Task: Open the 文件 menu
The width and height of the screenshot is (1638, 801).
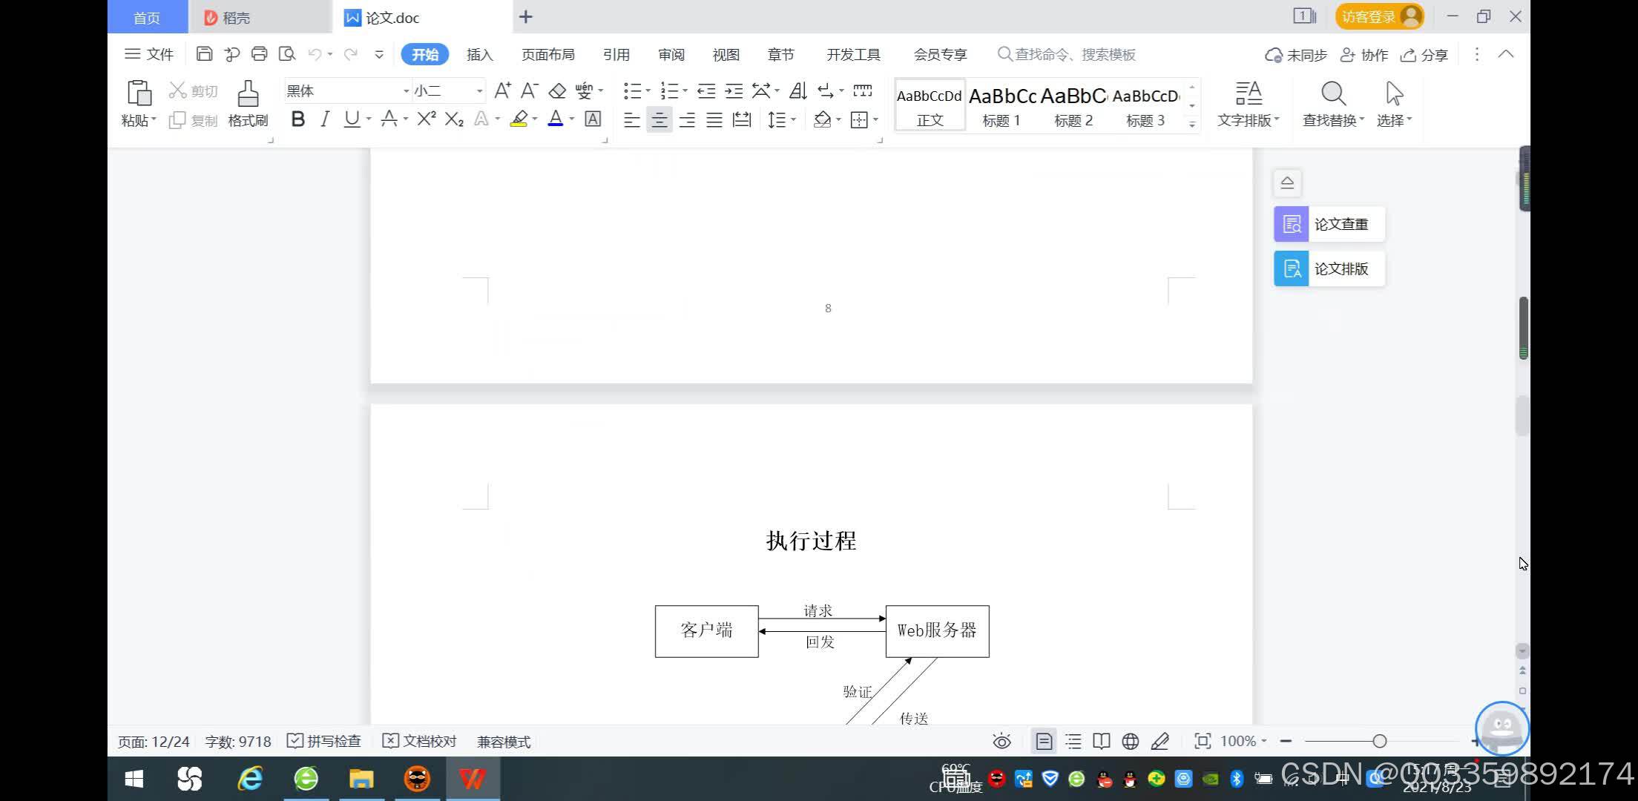Action: pyautogui.click(x=149, y=54)
